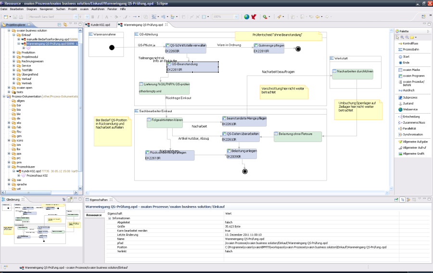Image resolution: width=433 pixels, height=273 pixels.
Task: Select the oxaion Prozedur/Befehl palette item
Action: [x=411, y=83]
